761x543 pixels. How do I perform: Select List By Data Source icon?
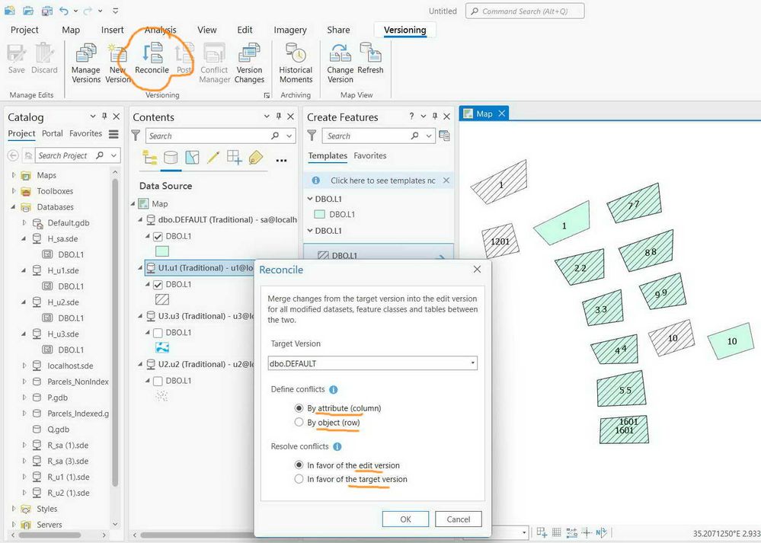[x=171, y=157]
